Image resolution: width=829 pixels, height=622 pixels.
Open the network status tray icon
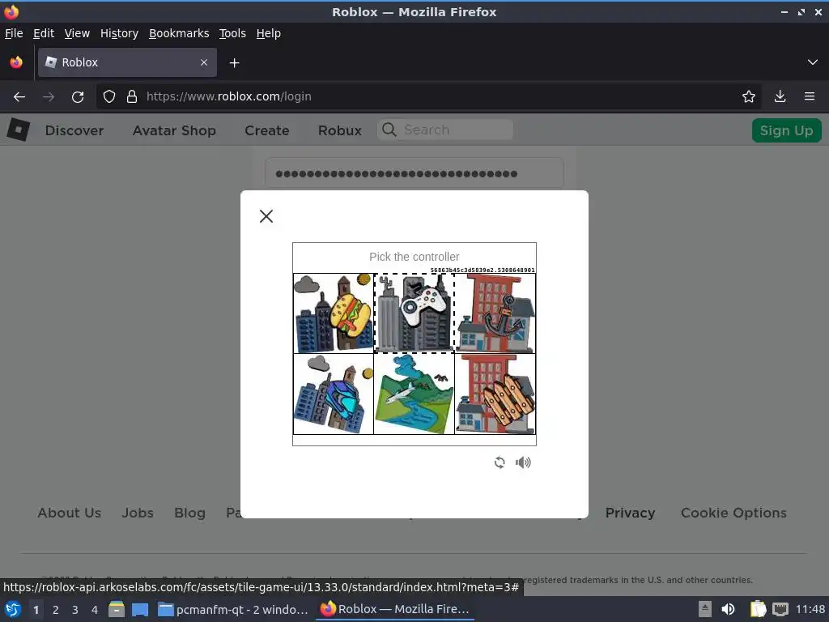pyautogui.click(x=780, y=609)
